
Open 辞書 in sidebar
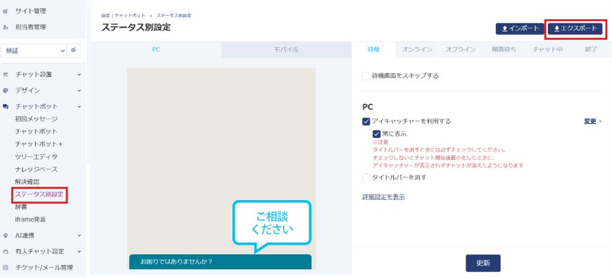pos(21,207)
